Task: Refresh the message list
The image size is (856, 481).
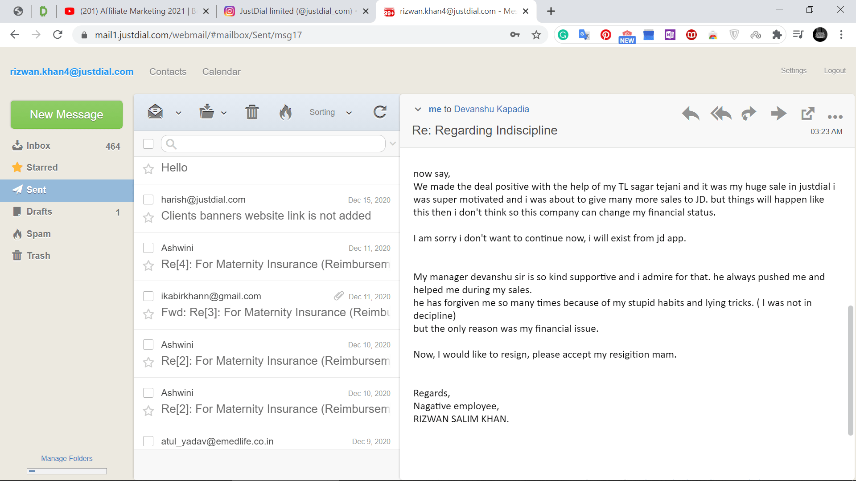Action: (380, 112)
